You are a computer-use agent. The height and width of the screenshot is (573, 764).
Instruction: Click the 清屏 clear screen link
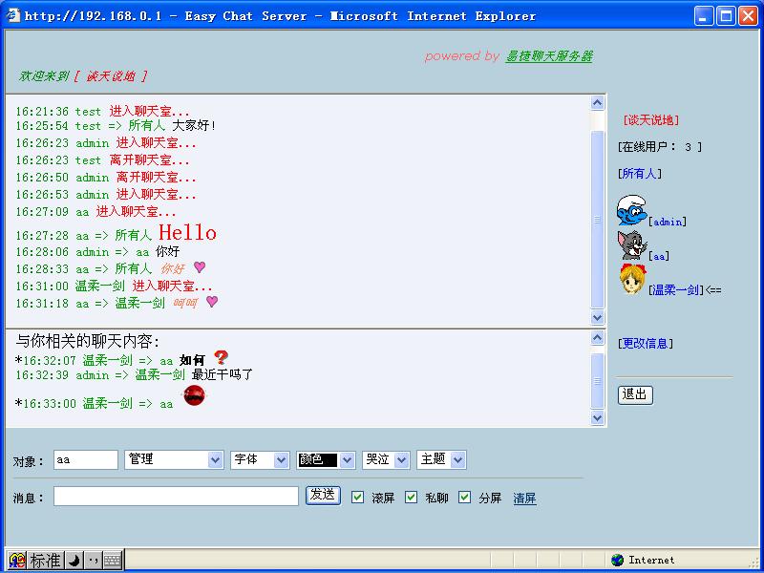(x=524, y=498)
